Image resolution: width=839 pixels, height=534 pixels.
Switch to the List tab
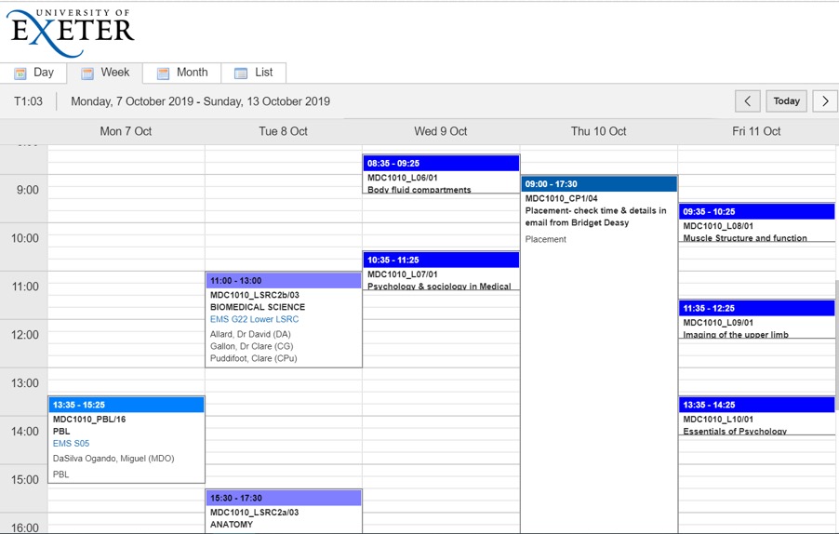point(264,73)
